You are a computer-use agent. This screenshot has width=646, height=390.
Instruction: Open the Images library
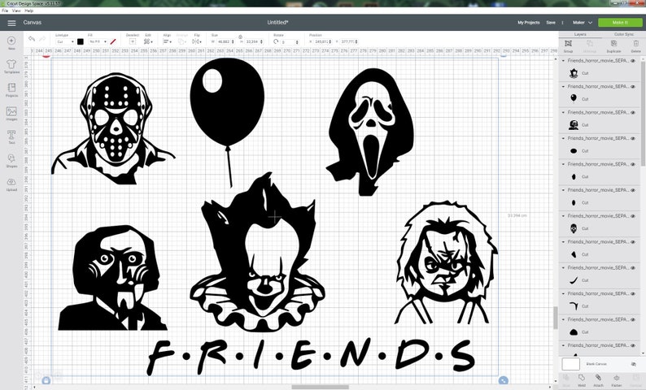click(11, 111)
